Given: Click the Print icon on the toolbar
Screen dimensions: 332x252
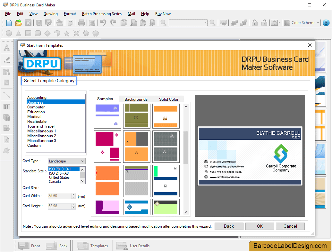Looking at the screenshot, I should 81,23.
